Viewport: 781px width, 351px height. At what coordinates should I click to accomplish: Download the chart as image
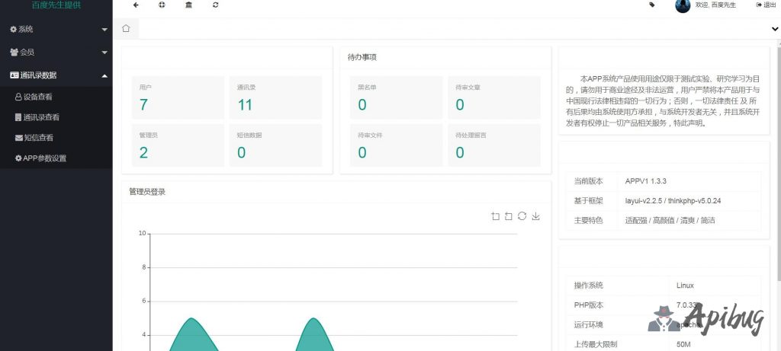(x=535, y=216)
